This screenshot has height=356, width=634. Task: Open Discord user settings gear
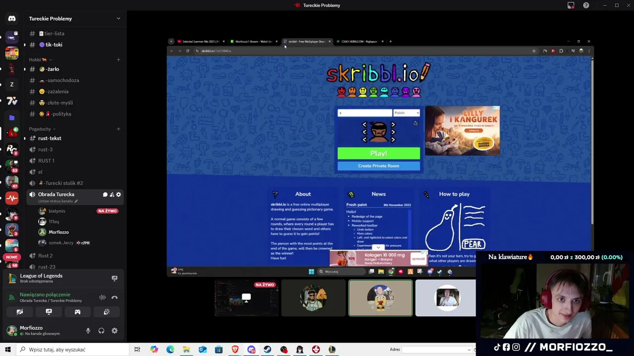point(114,331)
